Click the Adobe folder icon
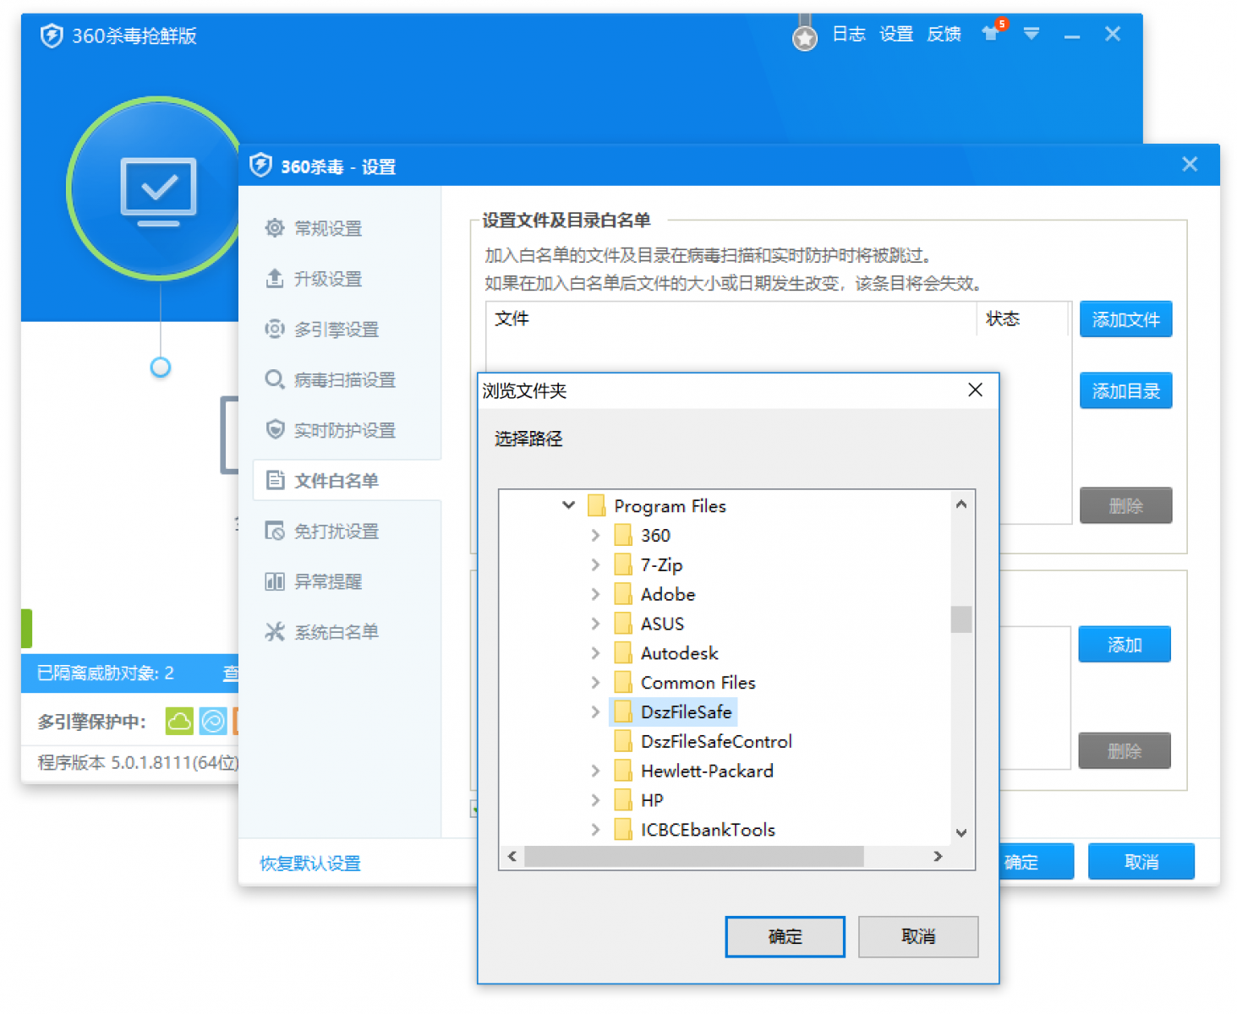Image resolution: width=1237 pixels, height=1014 pixels. (x=623, y=594)
